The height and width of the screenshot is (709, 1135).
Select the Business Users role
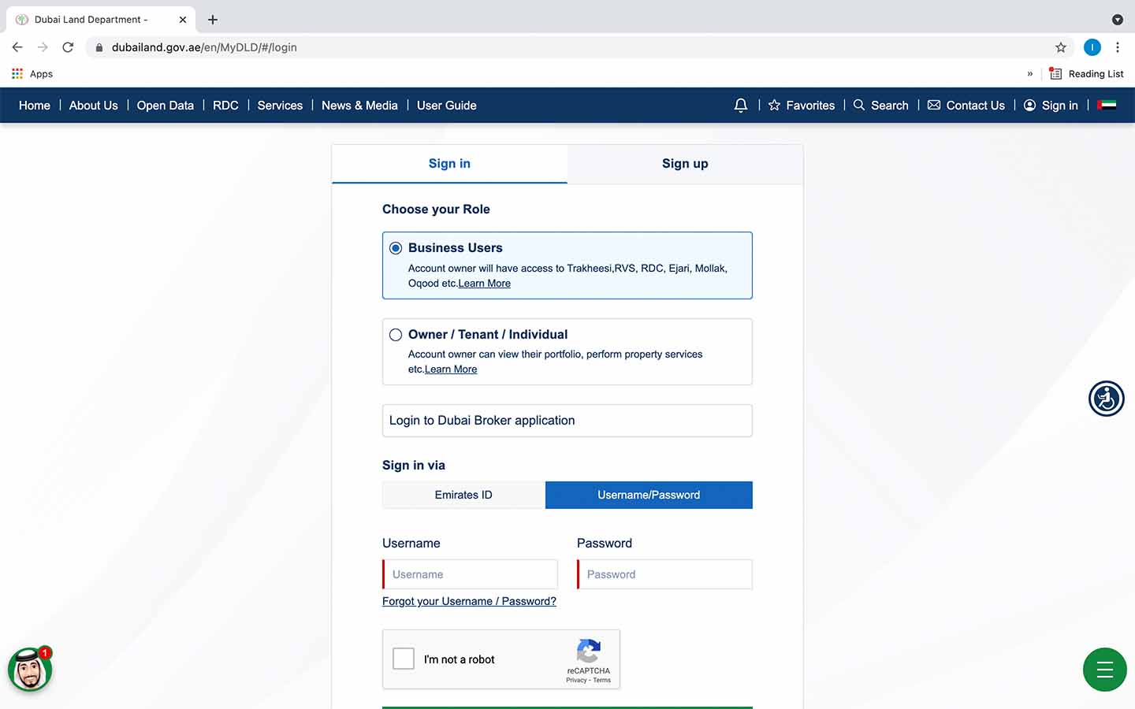(395, 247)
